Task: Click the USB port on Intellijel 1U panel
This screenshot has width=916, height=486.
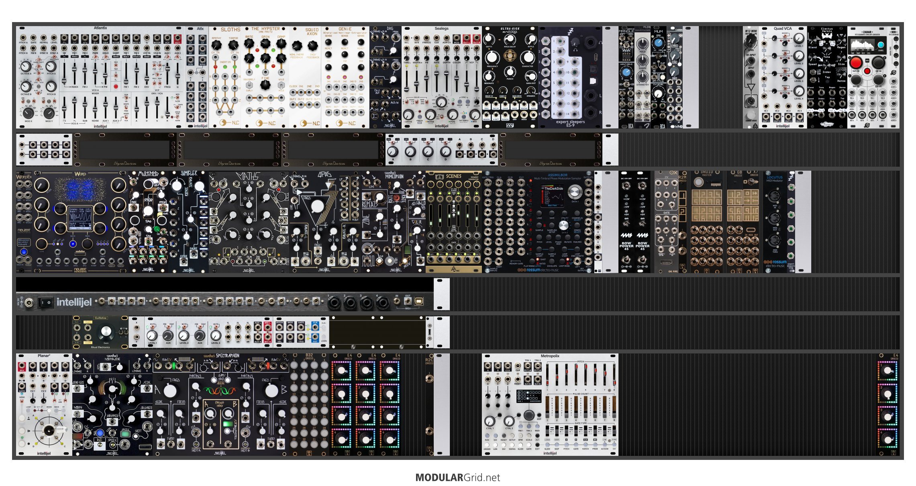Action: click(x=418, y=301)
